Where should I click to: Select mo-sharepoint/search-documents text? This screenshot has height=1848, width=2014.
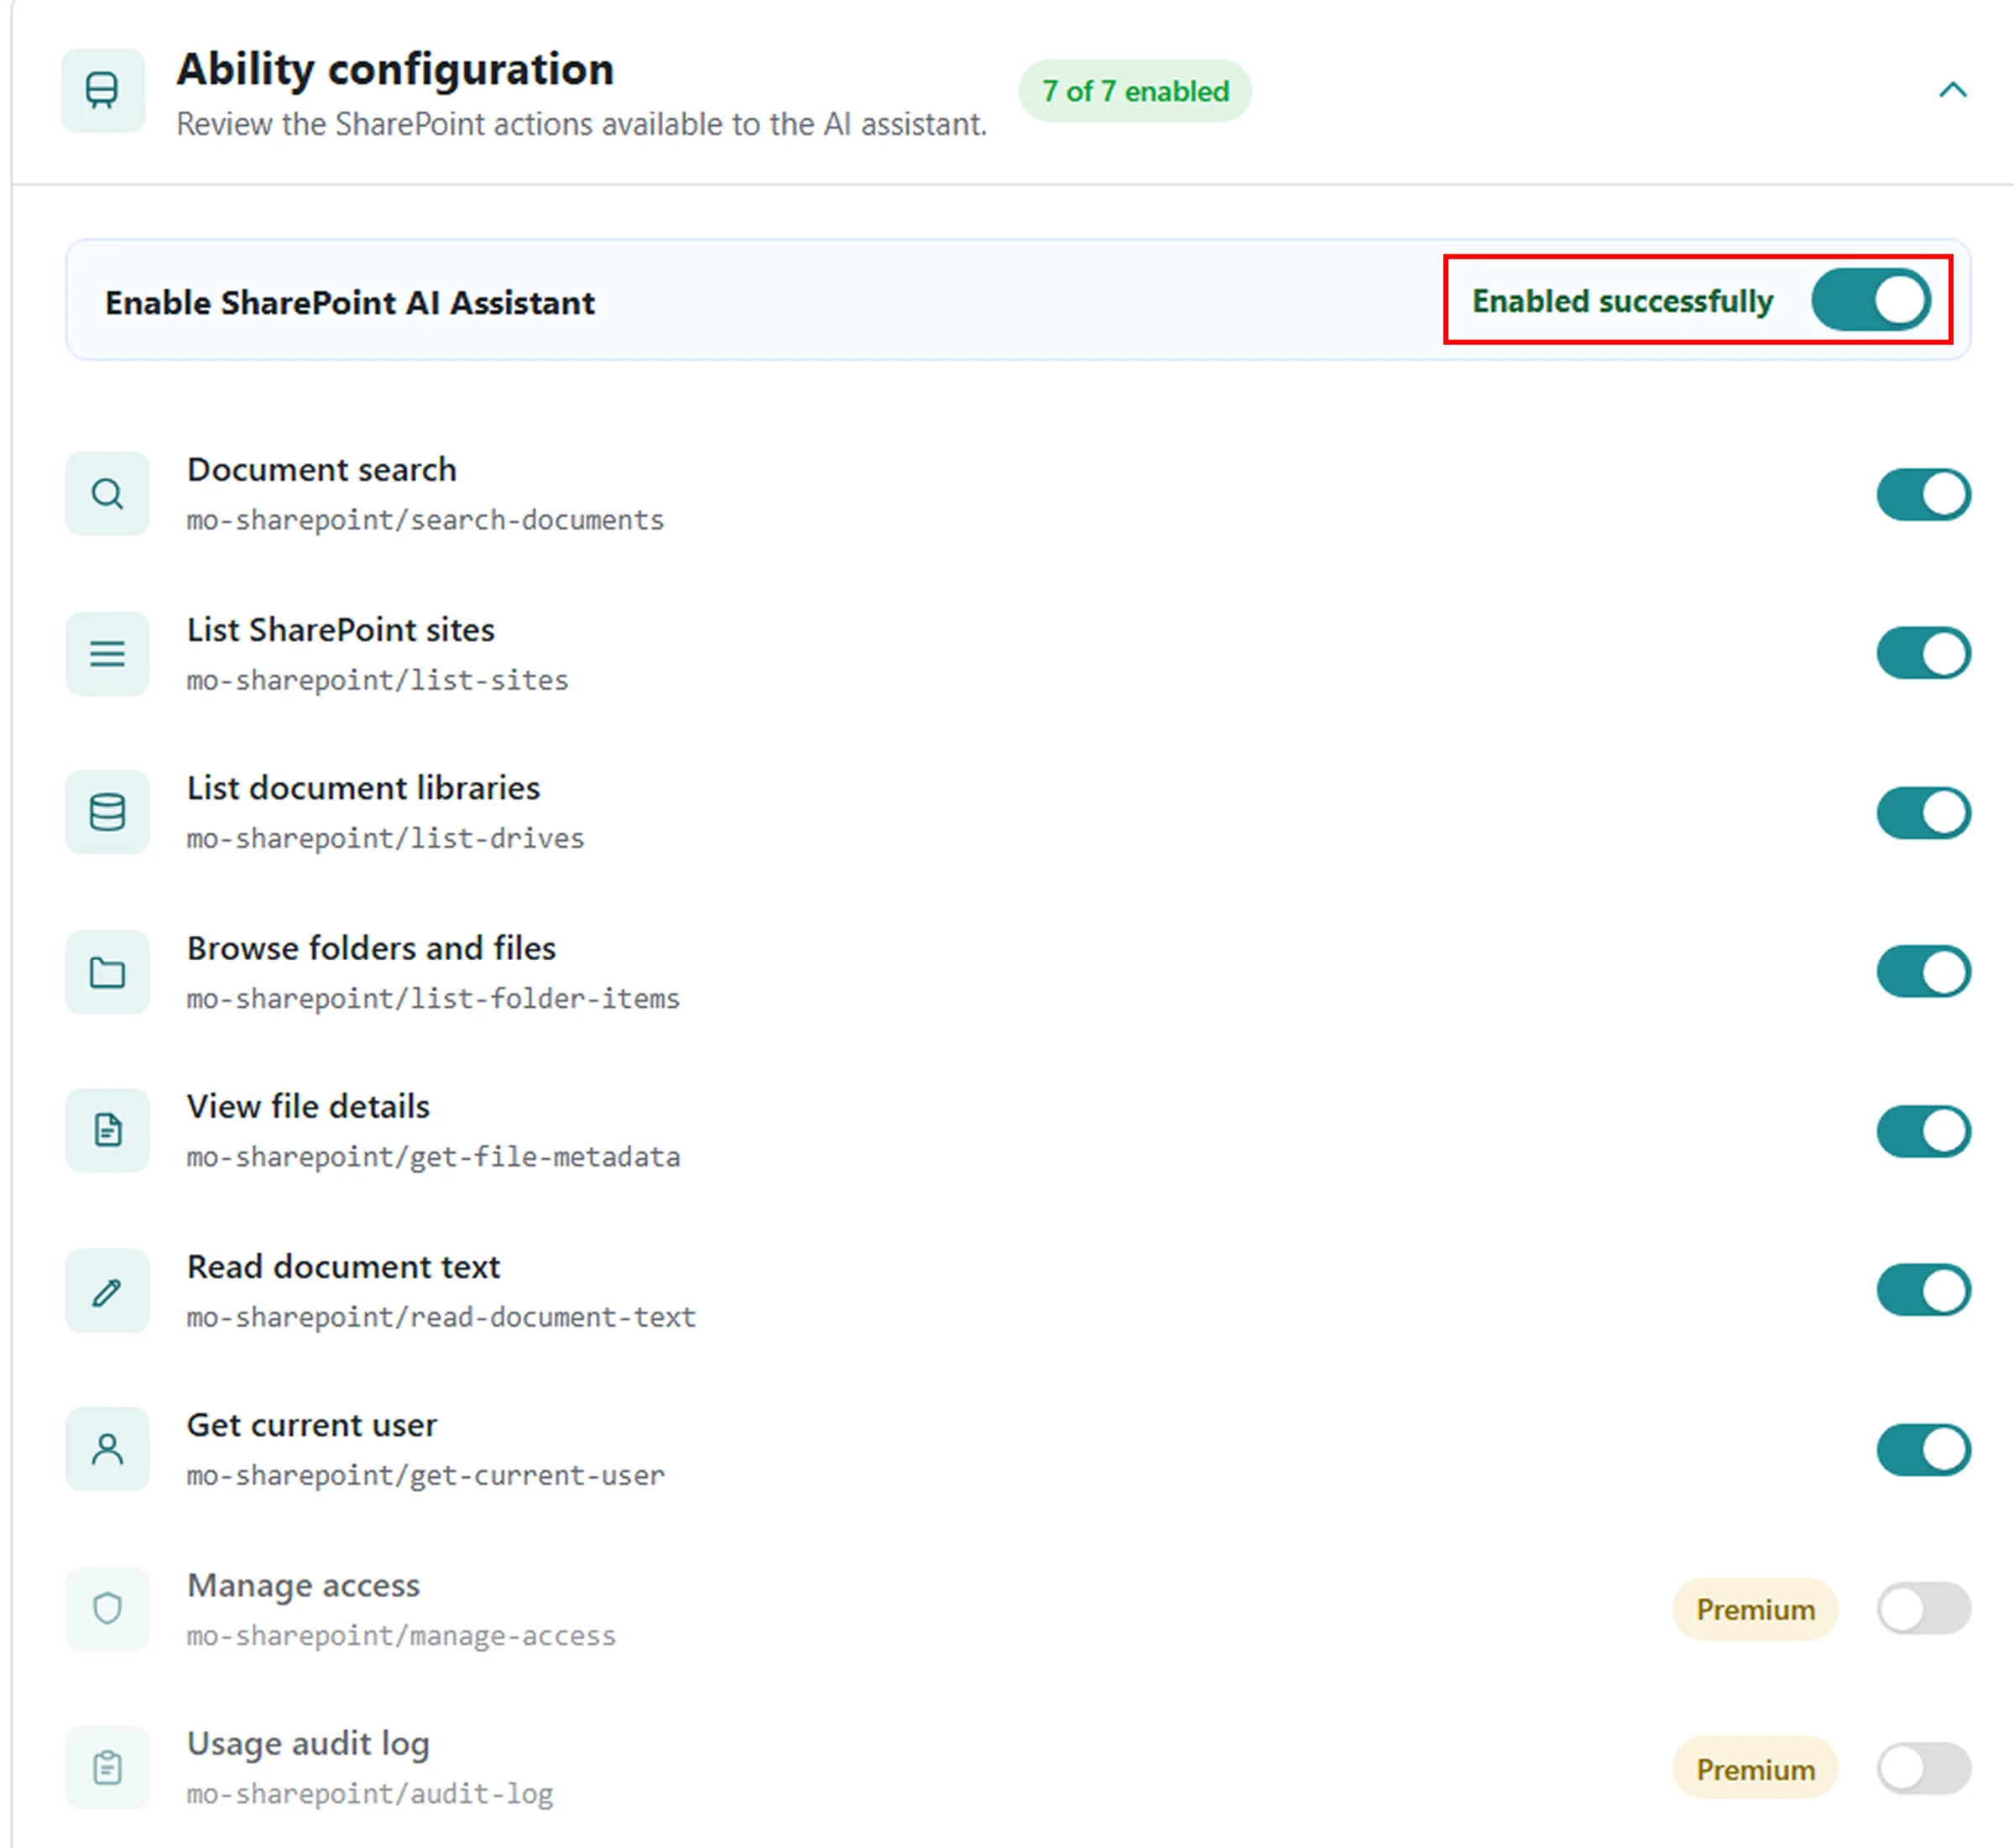point(425,520)
